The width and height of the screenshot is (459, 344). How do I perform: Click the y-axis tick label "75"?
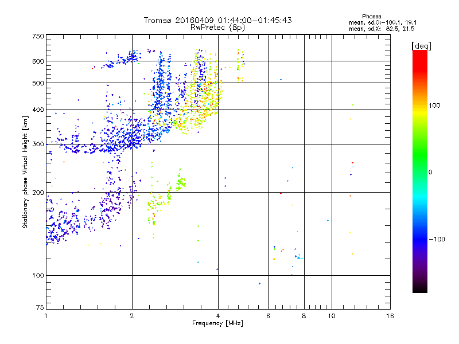[40, 307]
